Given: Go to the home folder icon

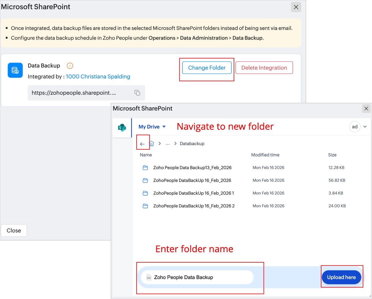Looking at the screenshot, I should pos(151,144).
